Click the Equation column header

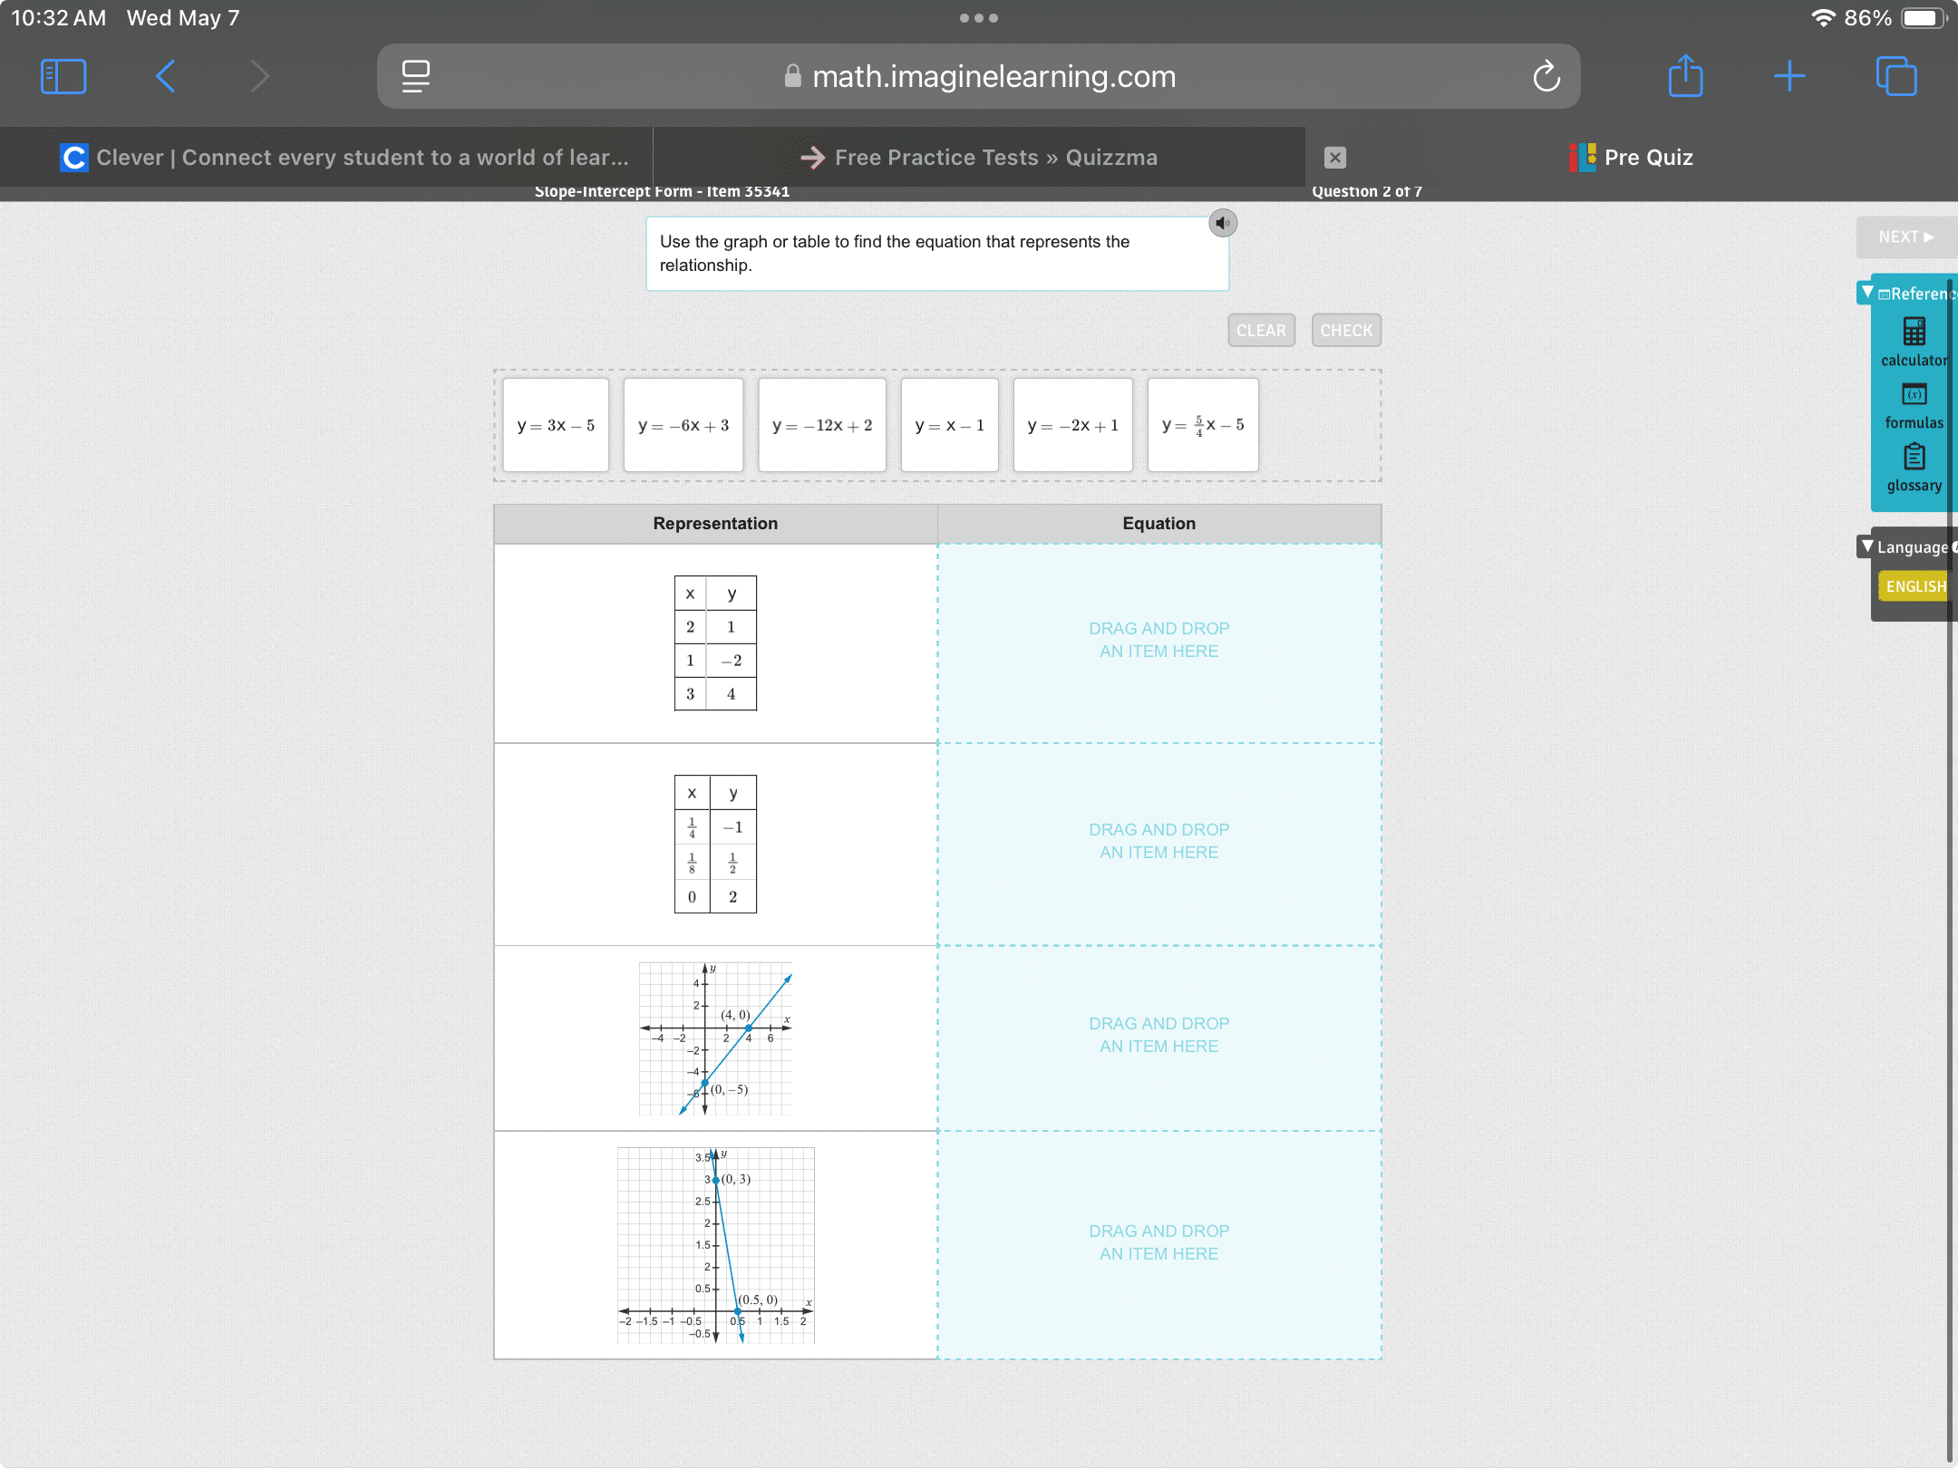point(1159,524)
